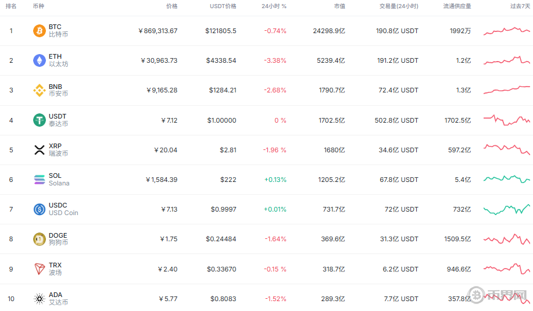533x311 pixels.
Task: Click the USDC coin icon
Action: (x=40, y=209)
